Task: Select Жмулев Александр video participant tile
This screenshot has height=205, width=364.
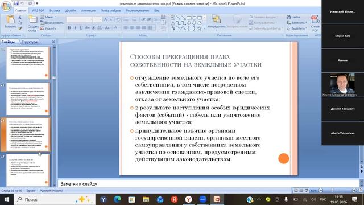Action: (x=342, y=85)
